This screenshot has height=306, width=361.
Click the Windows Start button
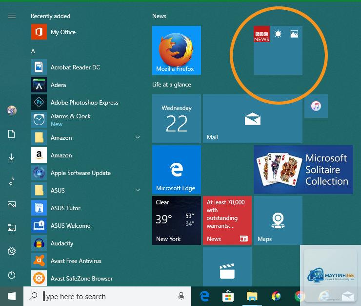pos(12,296)
